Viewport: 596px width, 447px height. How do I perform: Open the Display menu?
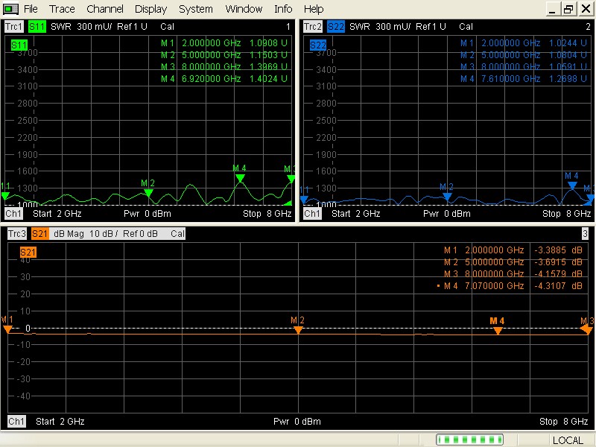click(x=150, y=9)
